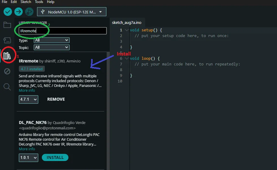Collapse the loop() function fold arrow

click(x=127, y=58)
